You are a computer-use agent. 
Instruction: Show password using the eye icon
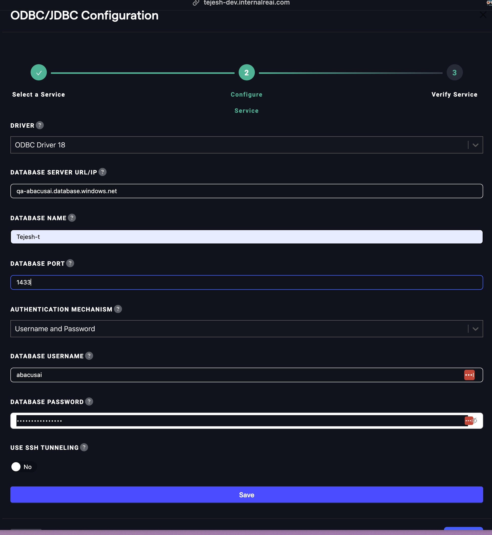[x=475, y=421]
